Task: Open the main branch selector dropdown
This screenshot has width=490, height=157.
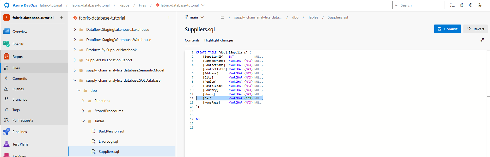Action: [194, 17]
